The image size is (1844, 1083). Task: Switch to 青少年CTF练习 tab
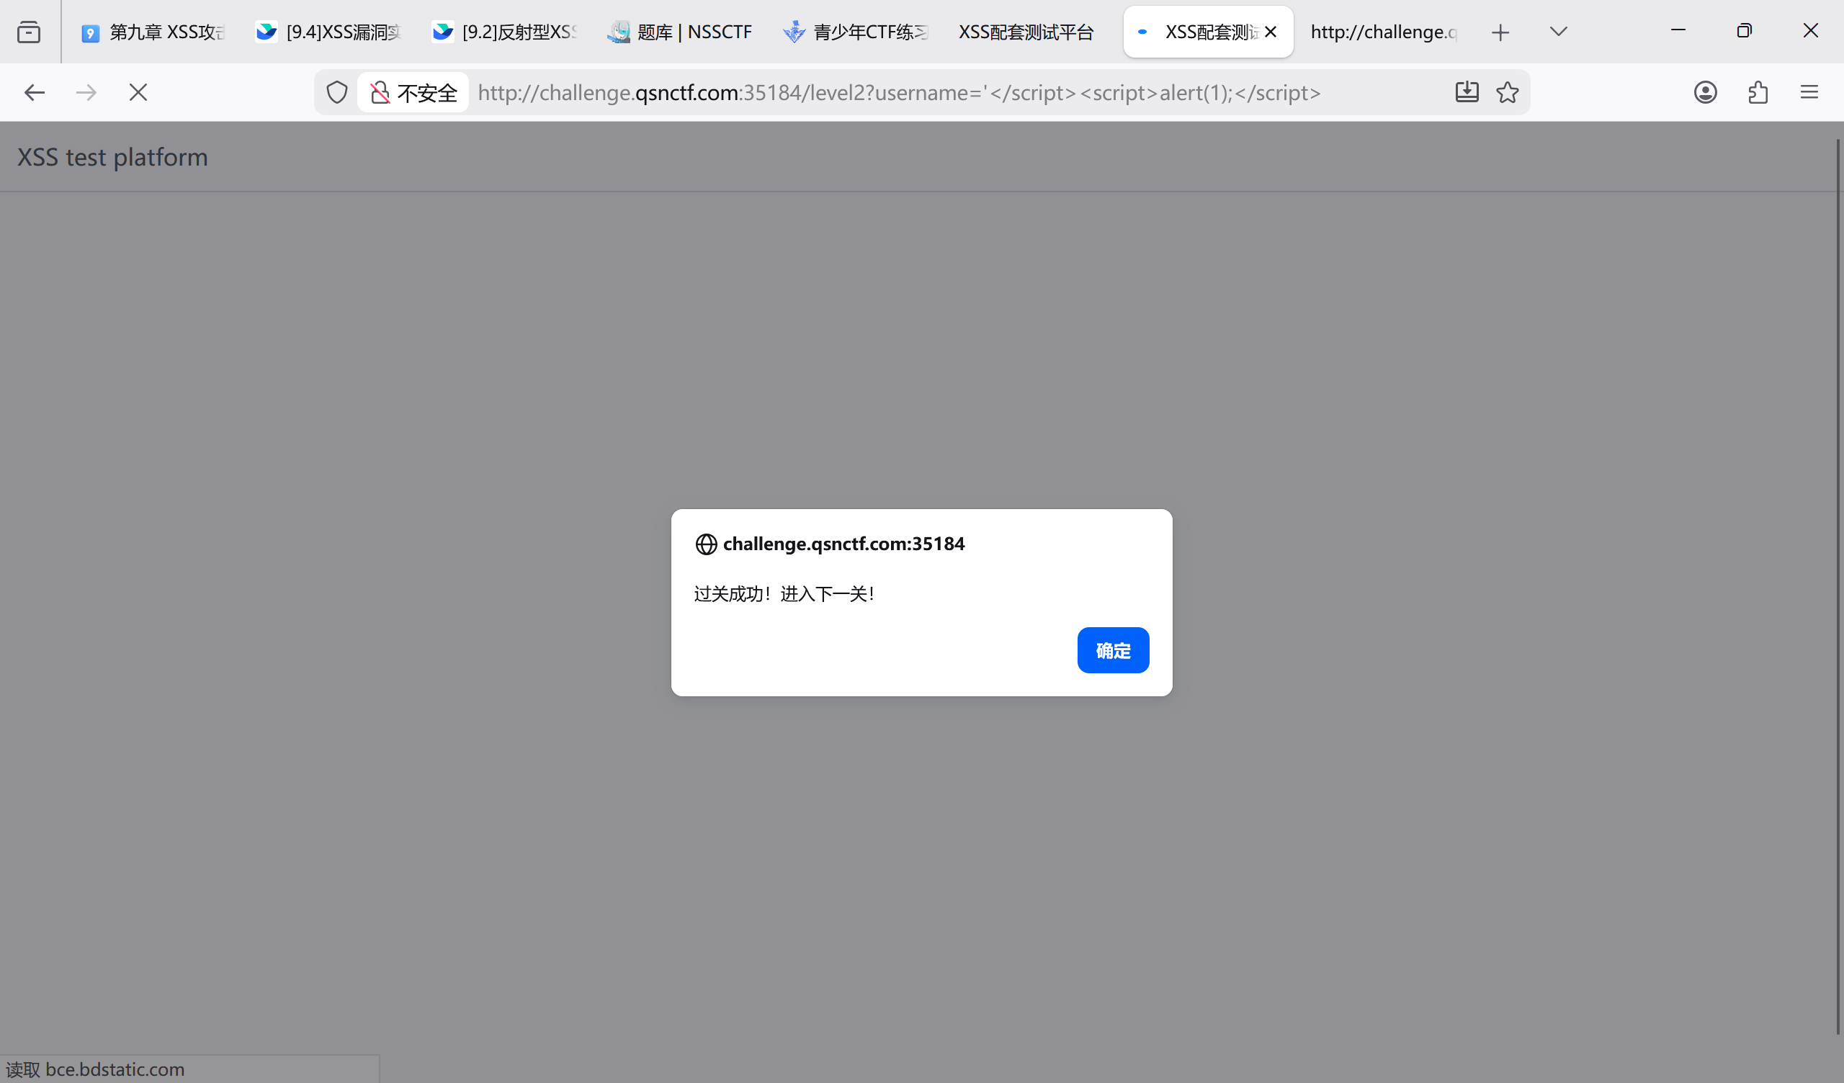856,32
